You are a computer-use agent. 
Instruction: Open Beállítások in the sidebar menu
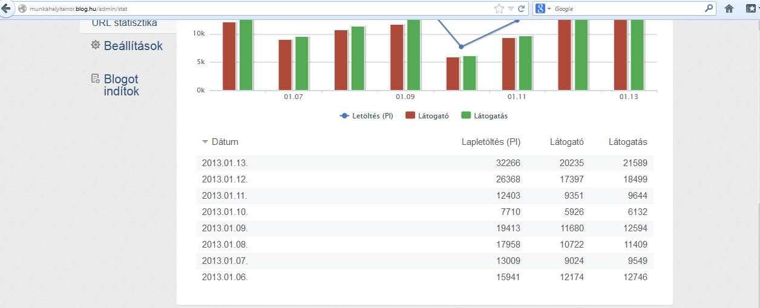click(133, 46)
